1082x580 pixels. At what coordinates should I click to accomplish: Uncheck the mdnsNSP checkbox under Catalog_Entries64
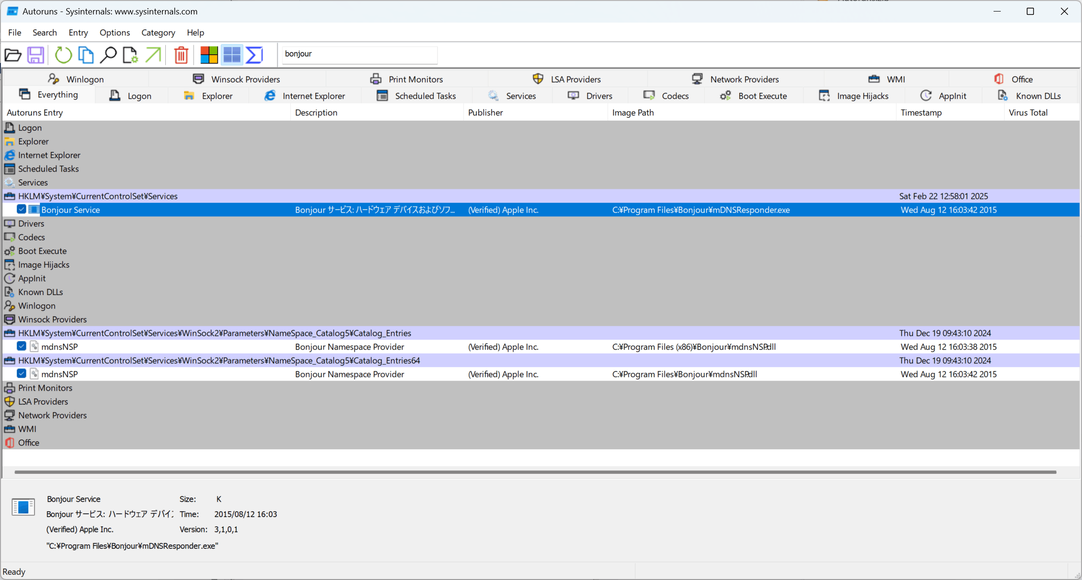coord(22,374)
